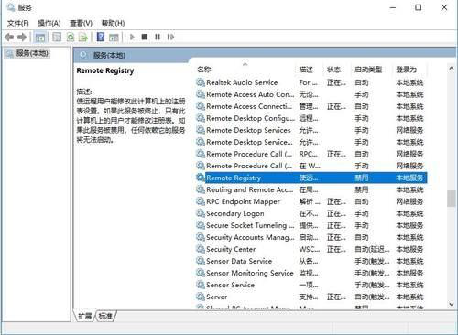Open the Help toolbar icon
Image resolution: width=458 pixels, height=335 pixels.
click(x=101, y=37)
